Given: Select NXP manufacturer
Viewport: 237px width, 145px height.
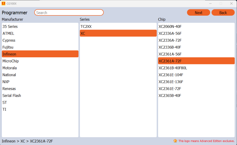Looking at the screenshot, I should [x=6, y=82].
